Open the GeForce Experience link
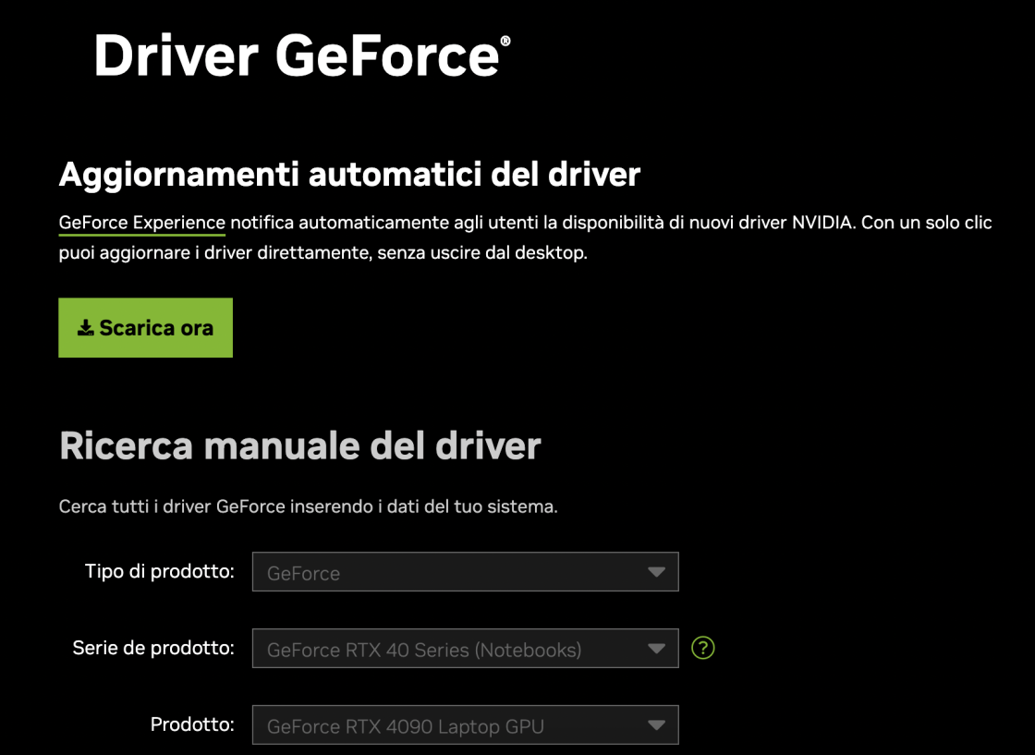The width and height of the screenshot is (1035, 755). [x=141, y=222]
